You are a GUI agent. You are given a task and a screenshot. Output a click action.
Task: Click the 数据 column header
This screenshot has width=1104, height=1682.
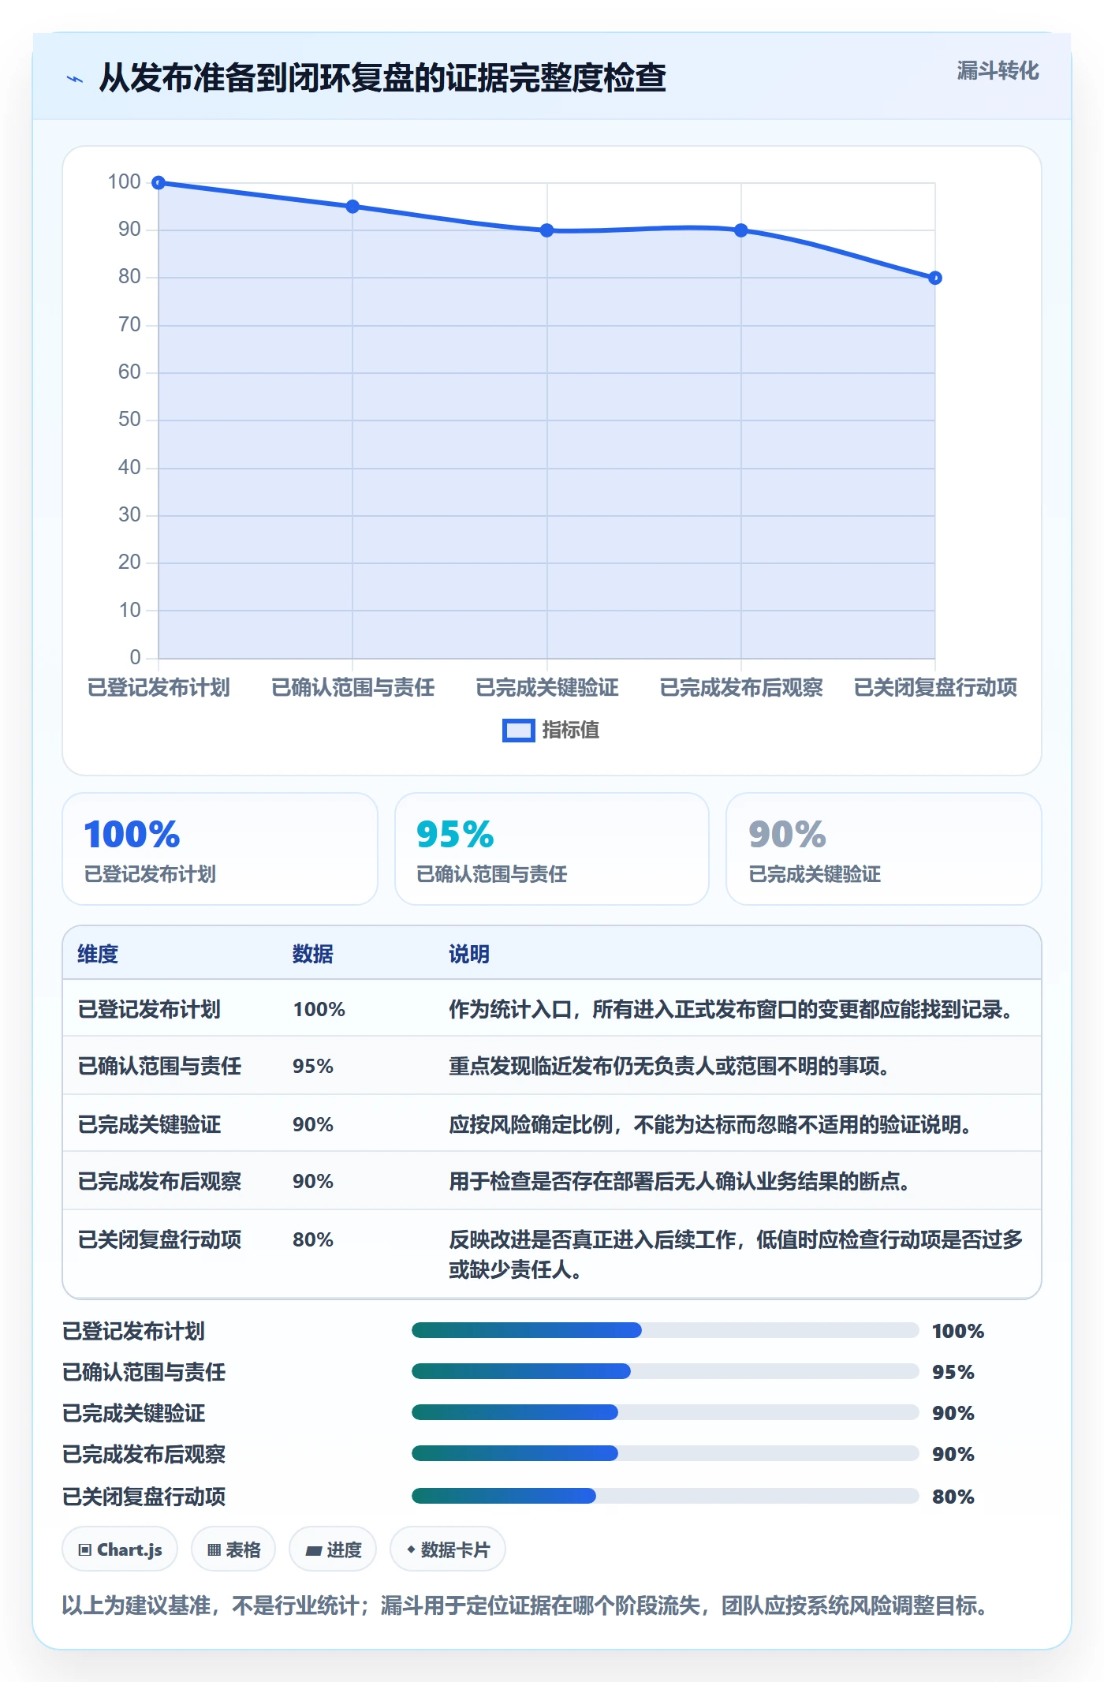click(313, 954)
